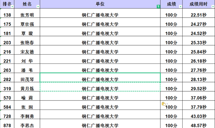The width and height of the screenshot is (215, 128).
Task: Select rank cell 203
Action: 7,41
